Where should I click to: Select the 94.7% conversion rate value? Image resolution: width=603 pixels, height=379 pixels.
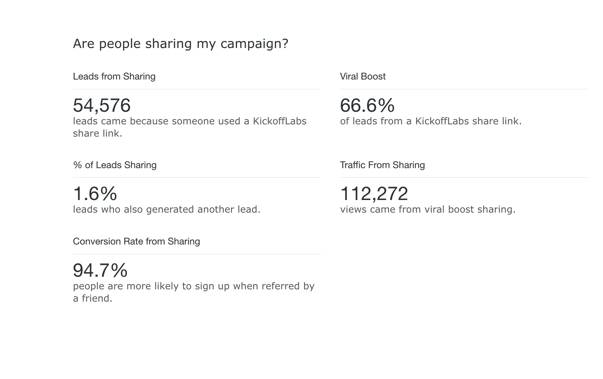(x=100, y=270)
